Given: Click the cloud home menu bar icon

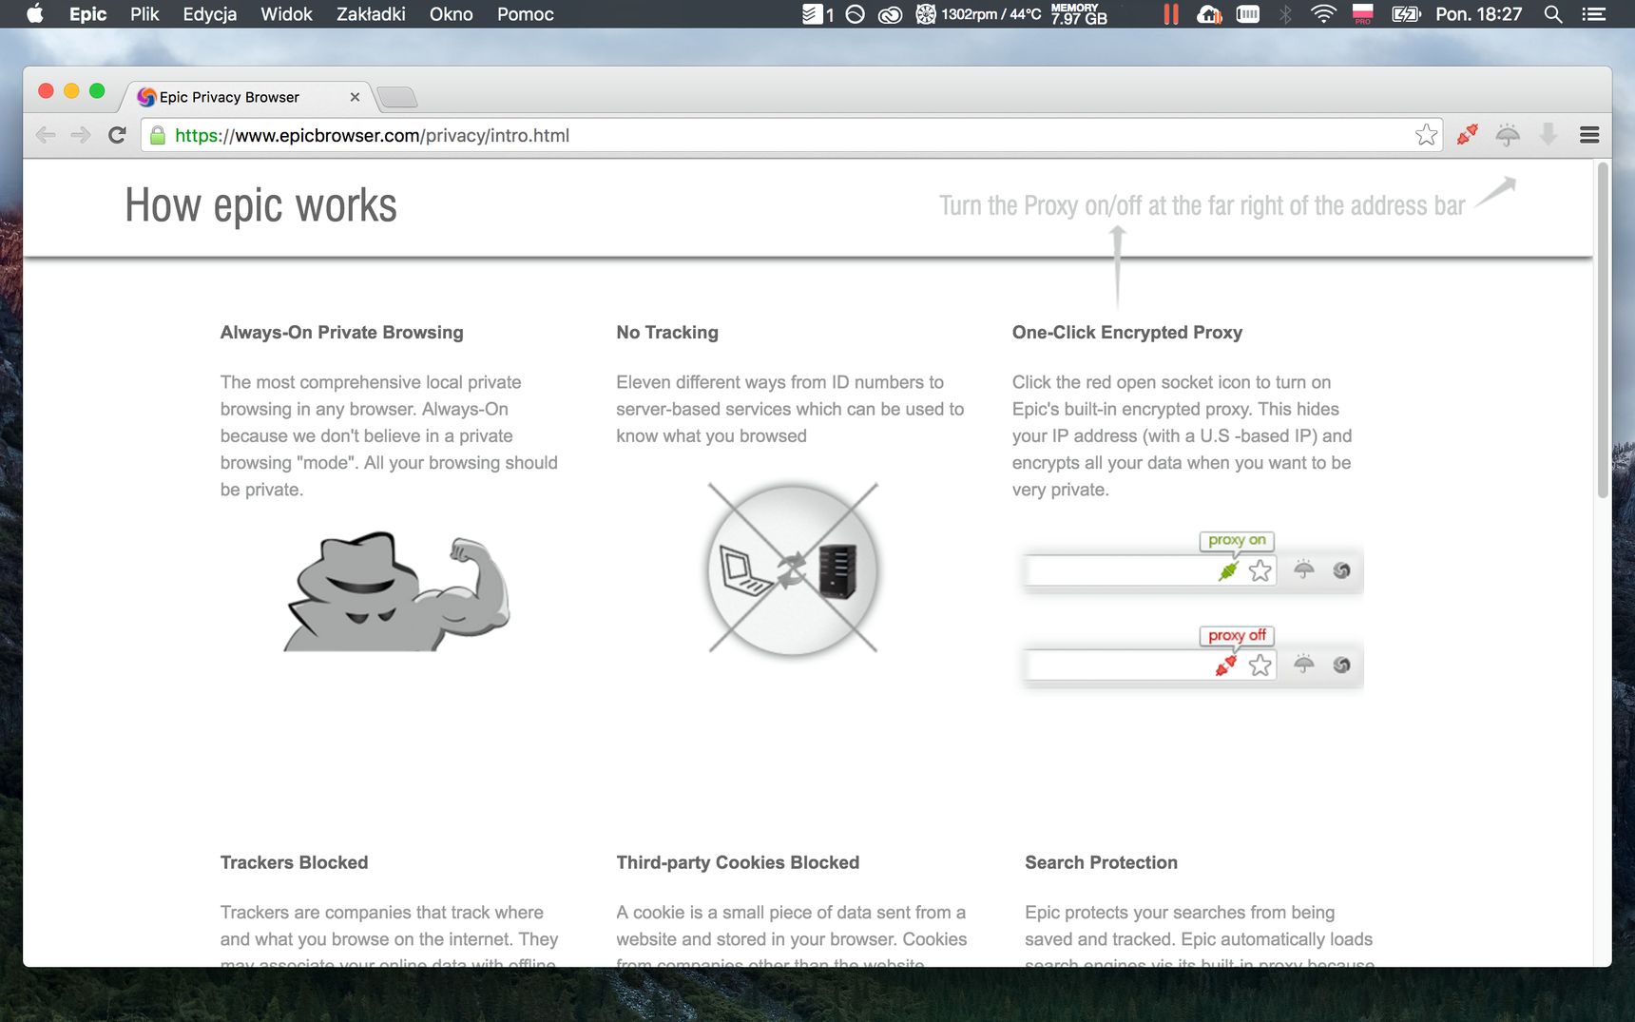Looking at the screenshot, I should (1209, 14).
